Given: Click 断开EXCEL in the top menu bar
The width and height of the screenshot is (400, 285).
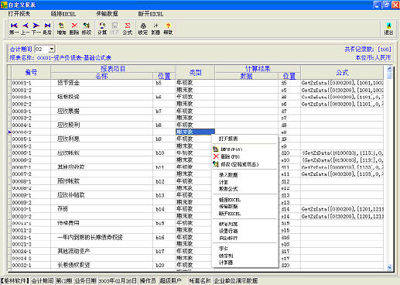Looking at the screenshot, I should tap(151, 14).
